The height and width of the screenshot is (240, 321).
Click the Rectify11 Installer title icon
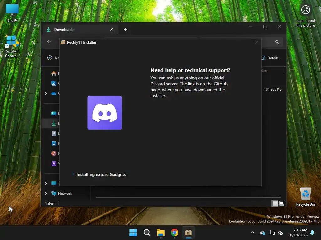click(63, 42)
